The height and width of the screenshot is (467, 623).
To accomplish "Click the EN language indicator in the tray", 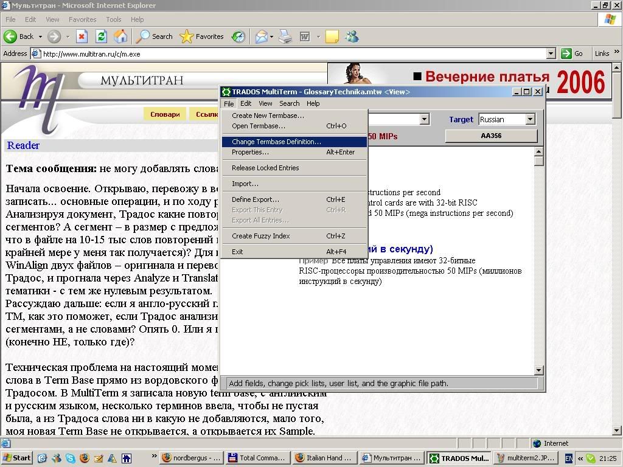I will pos(569,458).
